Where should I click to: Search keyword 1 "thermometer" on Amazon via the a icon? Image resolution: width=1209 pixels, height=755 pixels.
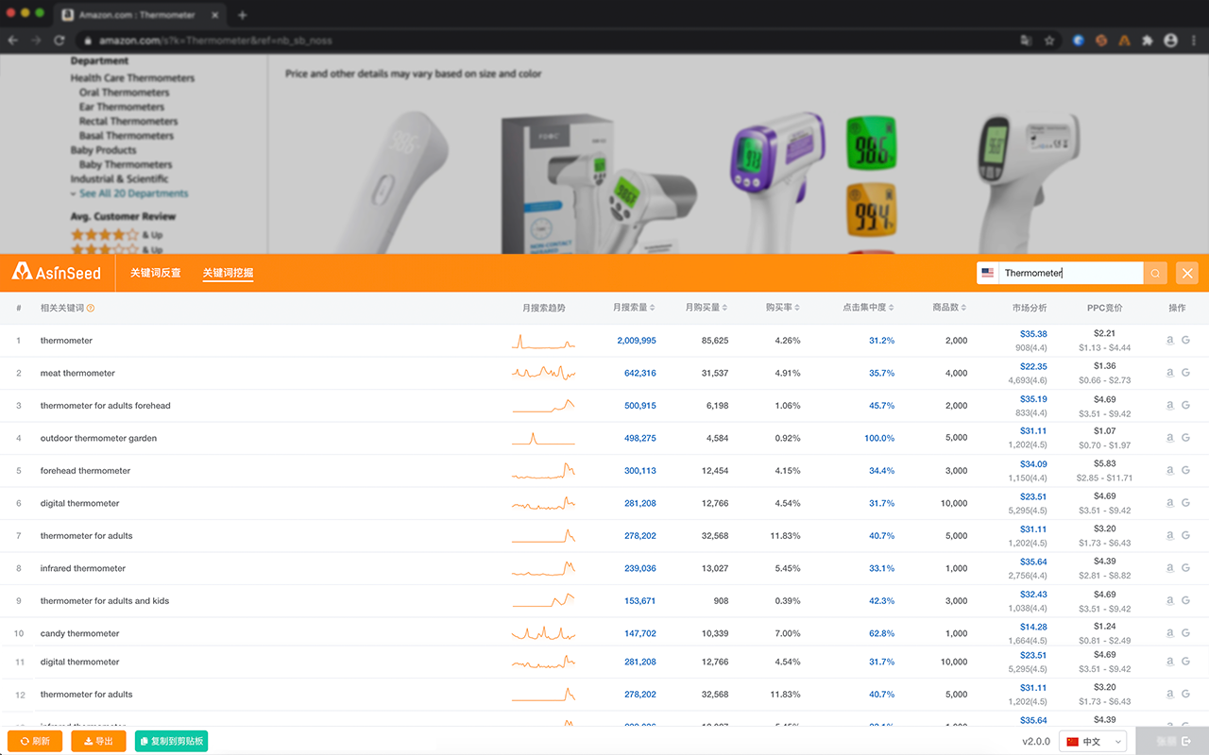pos(1169,340)
